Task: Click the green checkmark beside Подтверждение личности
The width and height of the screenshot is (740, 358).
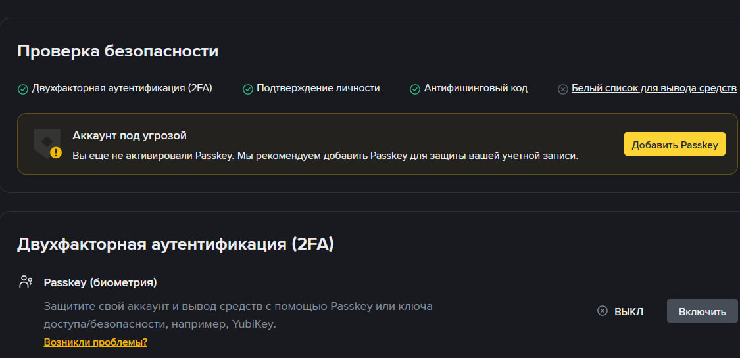Action: [248, 89]
